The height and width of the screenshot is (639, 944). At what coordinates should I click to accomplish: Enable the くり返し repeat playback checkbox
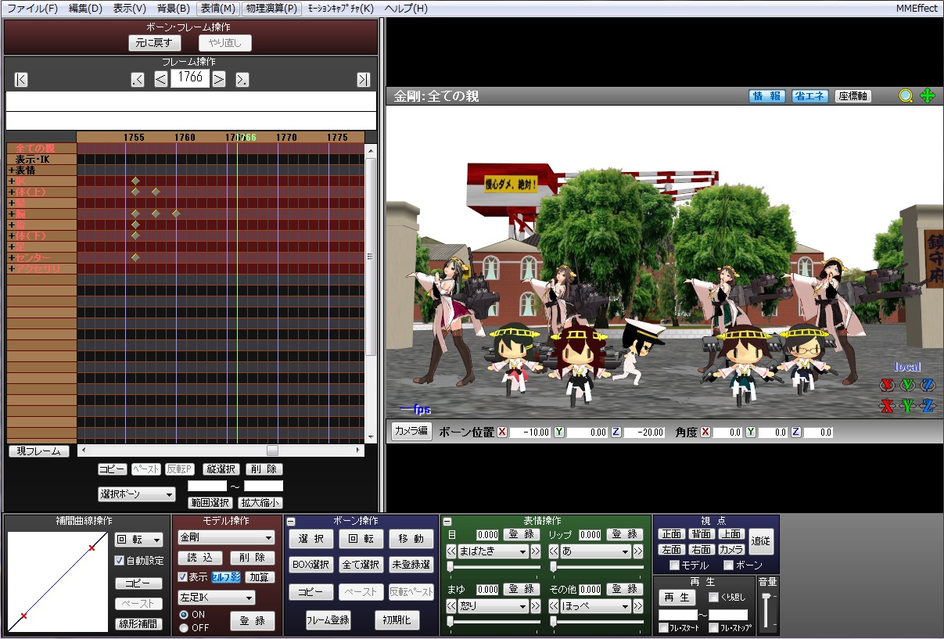[713, 598]
